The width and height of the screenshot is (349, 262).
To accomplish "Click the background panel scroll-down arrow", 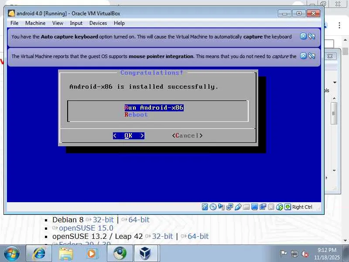I will [334, 171].
